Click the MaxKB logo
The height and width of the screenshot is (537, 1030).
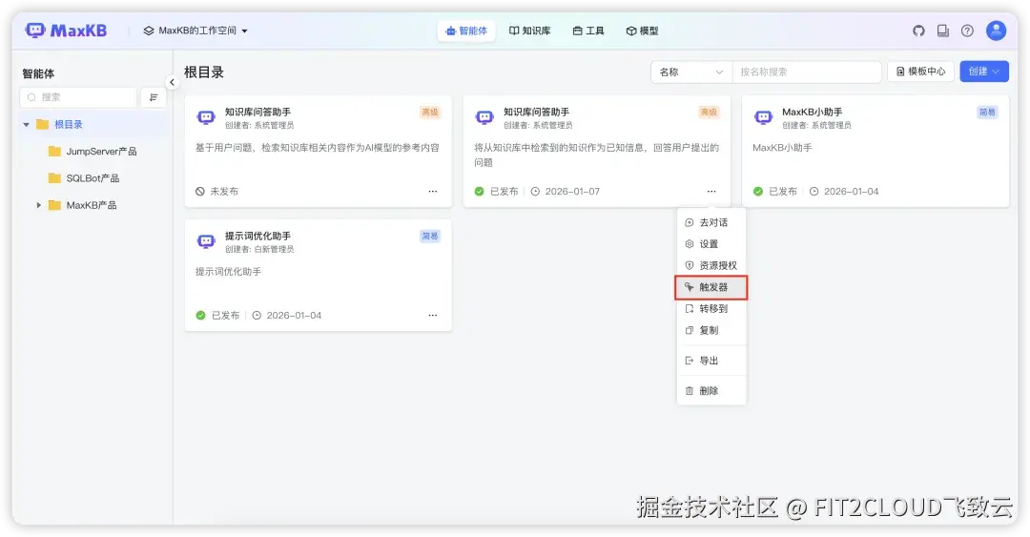click(x=66, y=31)
